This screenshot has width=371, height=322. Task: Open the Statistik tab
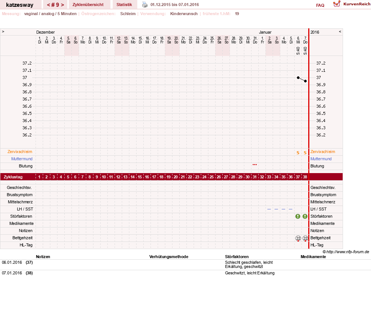tap(124, 5)
